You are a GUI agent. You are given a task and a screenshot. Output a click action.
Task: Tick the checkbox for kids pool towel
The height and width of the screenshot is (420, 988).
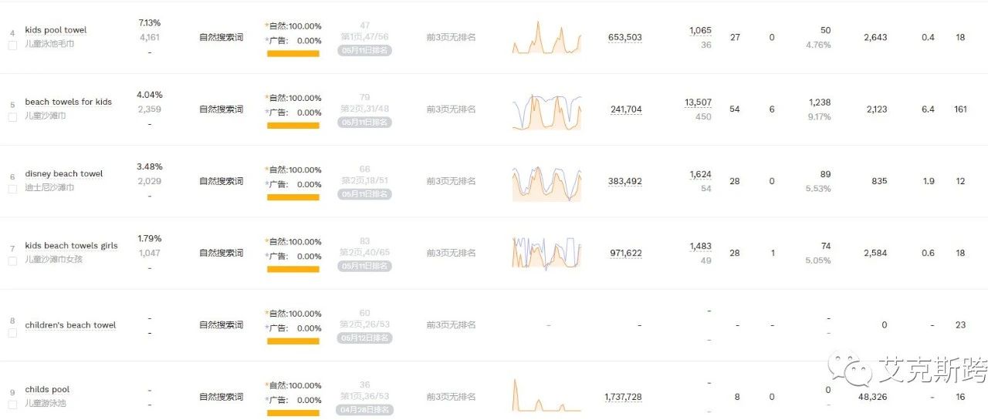tap(12, 45)
